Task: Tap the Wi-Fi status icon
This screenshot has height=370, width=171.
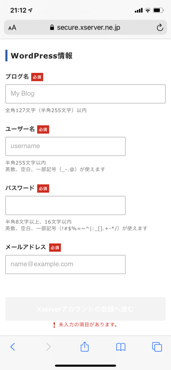Action: 148,10
